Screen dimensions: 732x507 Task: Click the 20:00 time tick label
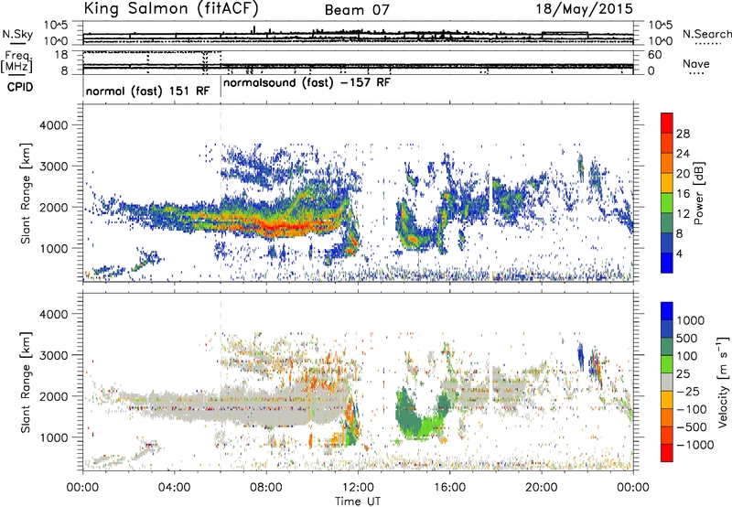click(541, 488)
